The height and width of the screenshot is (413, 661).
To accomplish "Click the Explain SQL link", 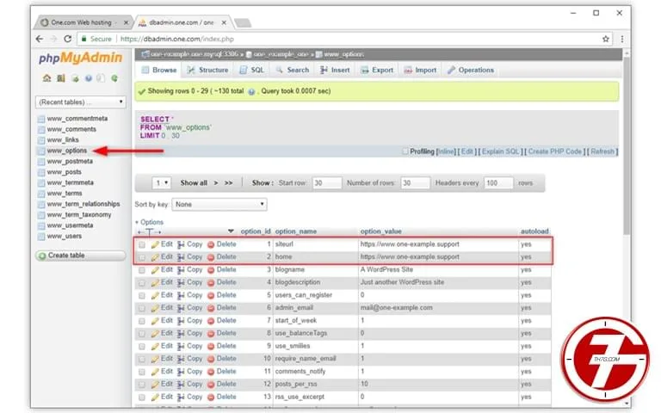I will (x=500, y=151).
